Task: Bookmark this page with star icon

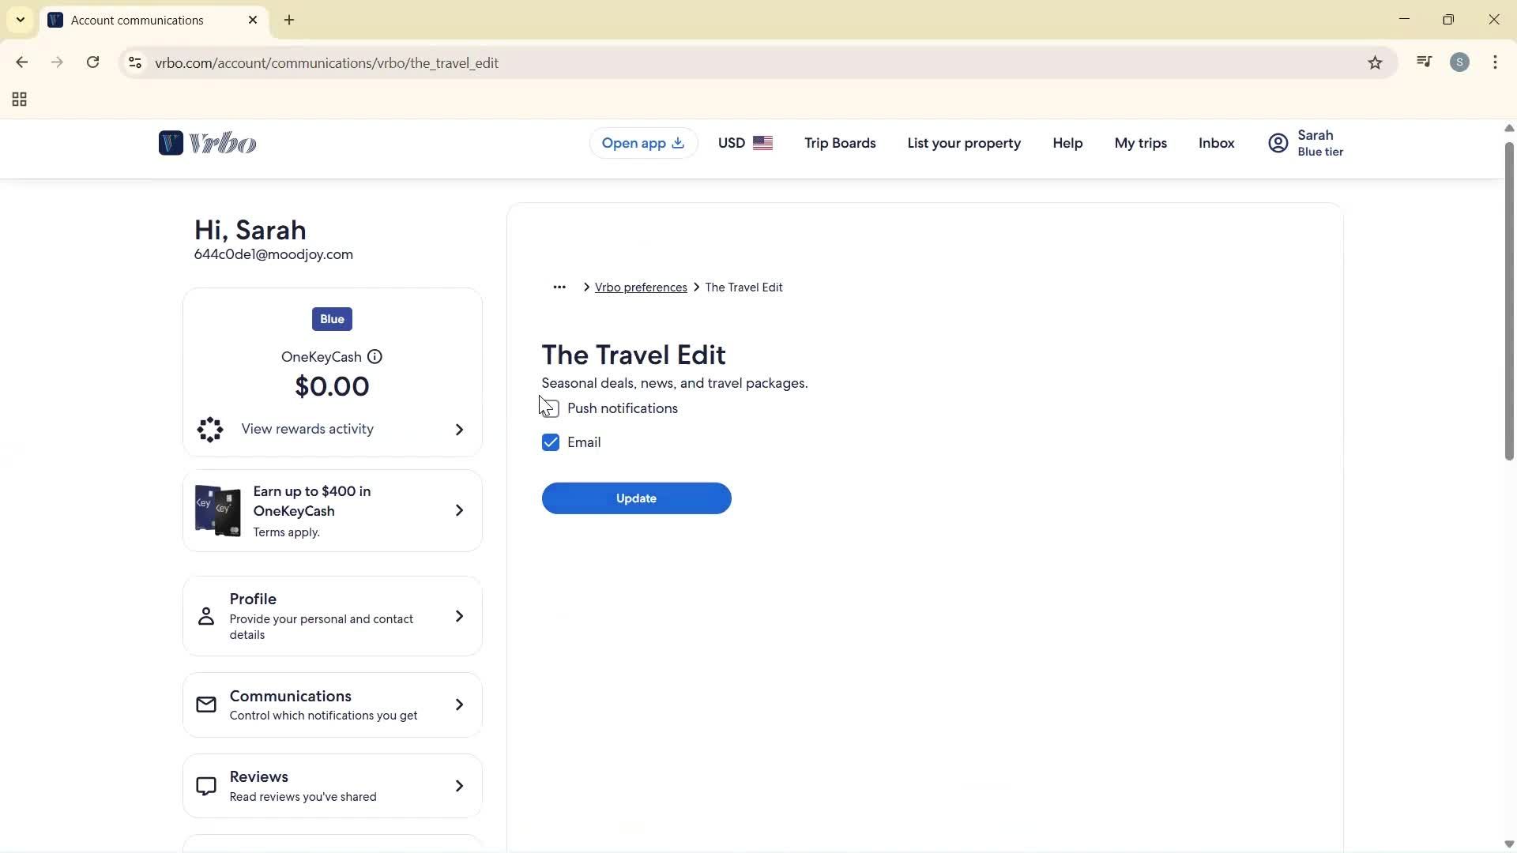Action: [x=1375, y=63]
